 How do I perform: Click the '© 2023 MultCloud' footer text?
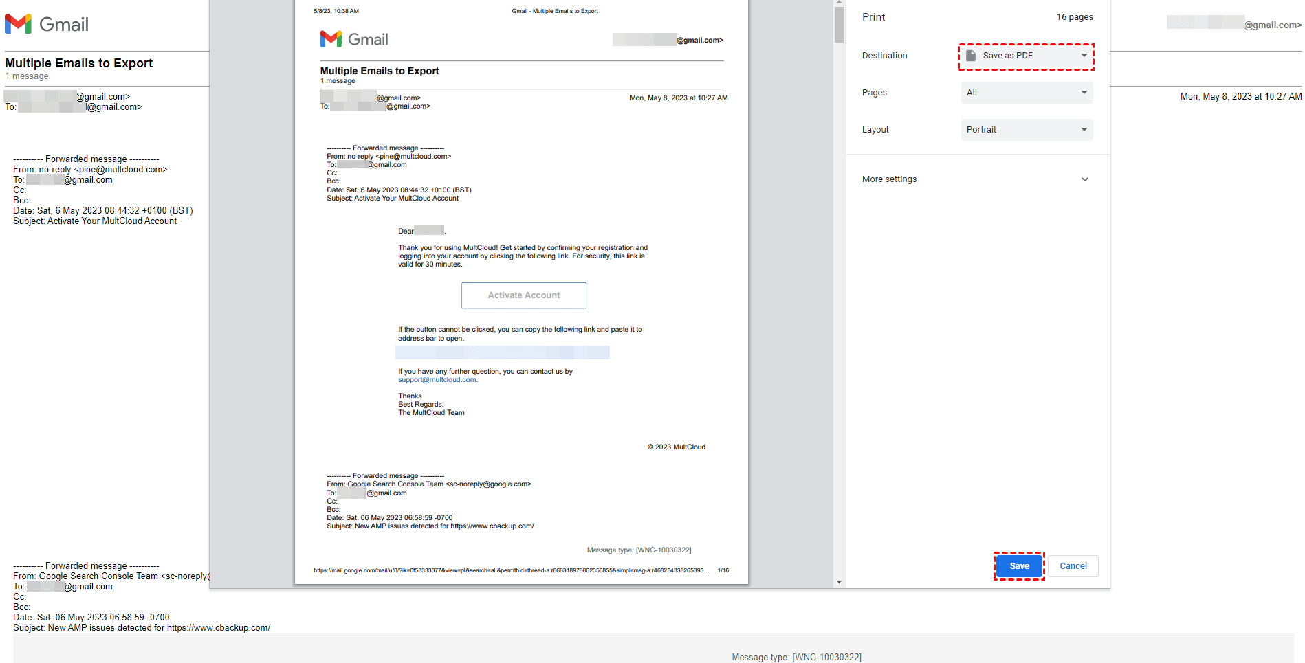pyautogui.click(x=677, y=447)
